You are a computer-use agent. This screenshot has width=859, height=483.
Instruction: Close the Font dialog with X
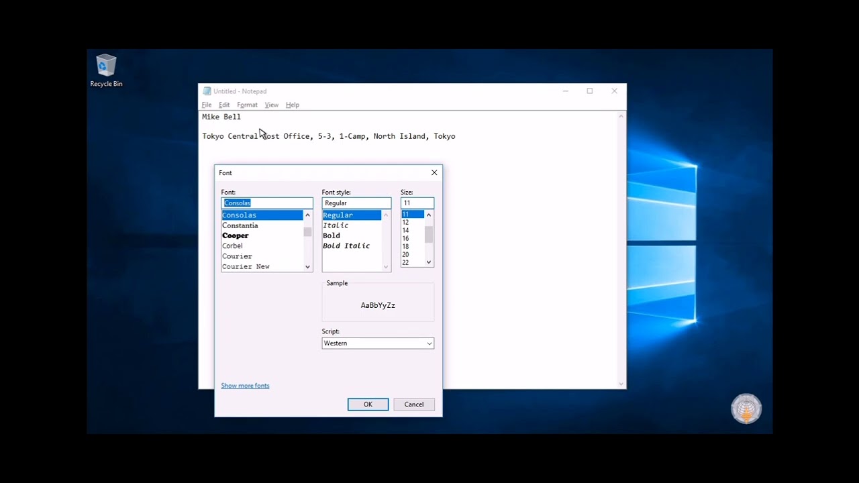coord(434,172)
